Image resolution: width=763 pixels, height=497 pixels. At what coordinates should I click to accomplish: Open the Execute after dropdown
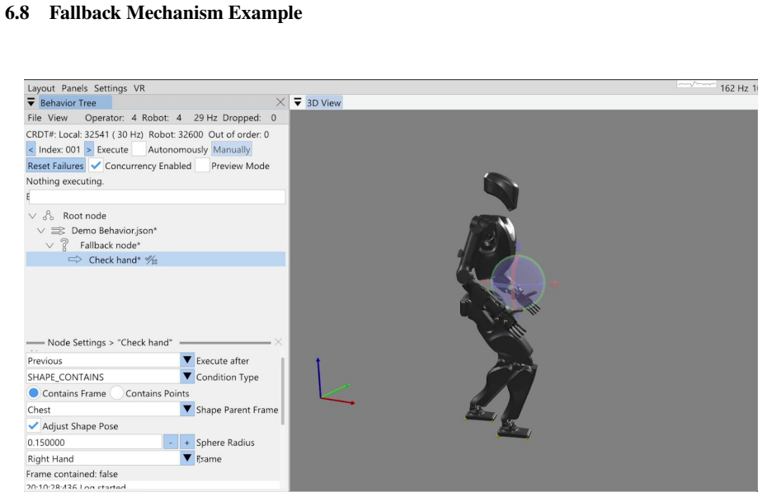tap(187, 360)
